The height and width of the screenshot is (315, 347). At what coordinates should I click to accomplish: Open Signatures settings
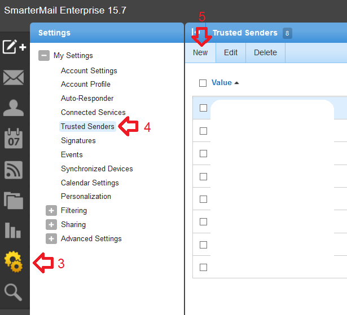[x=78, y=141]
